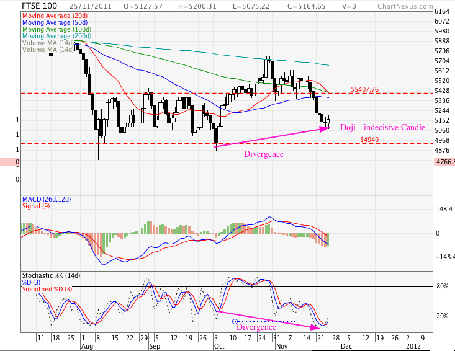Click the 20% stochastic level label

tap(442, 316)
